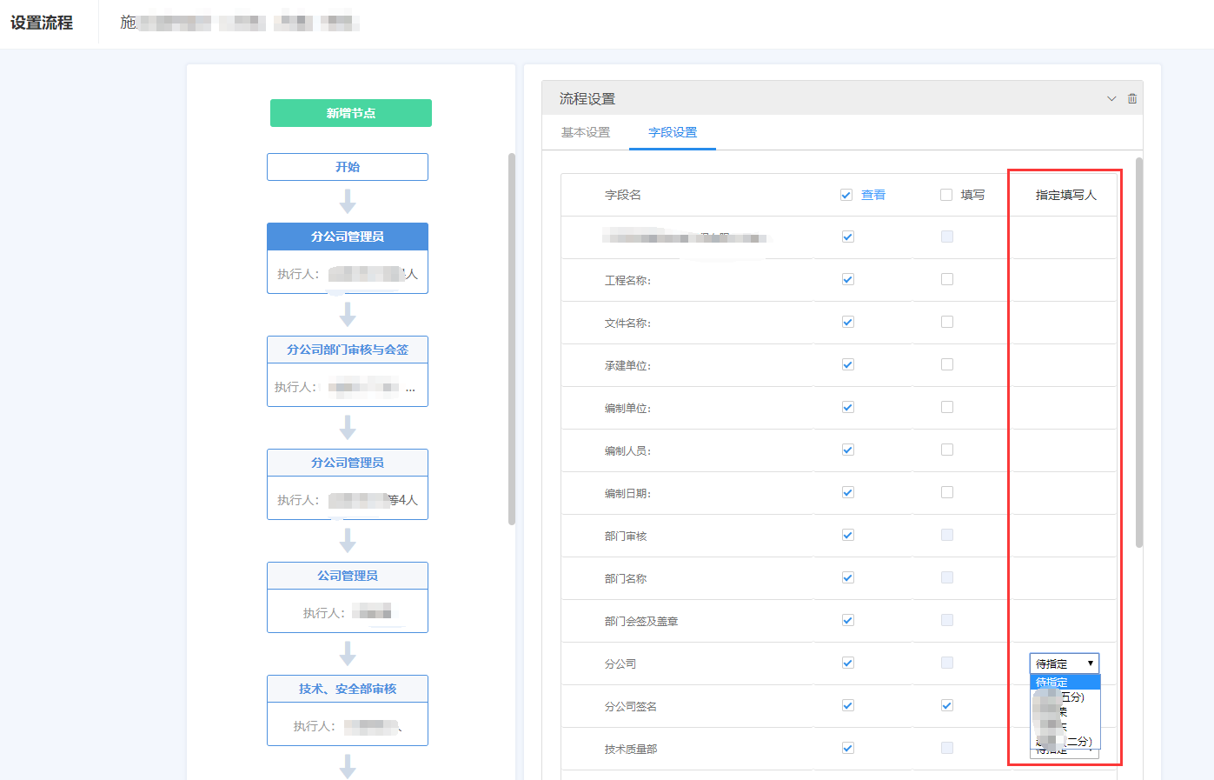Enable the 填写 column header checkbox
Viewport: 1214px width, 780px height.
click(x=946, y=194)
